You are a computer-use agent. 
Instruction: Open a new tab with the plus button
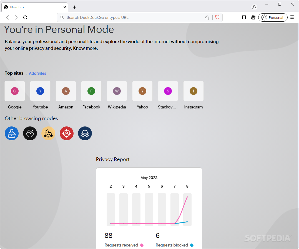click(75, 7)
